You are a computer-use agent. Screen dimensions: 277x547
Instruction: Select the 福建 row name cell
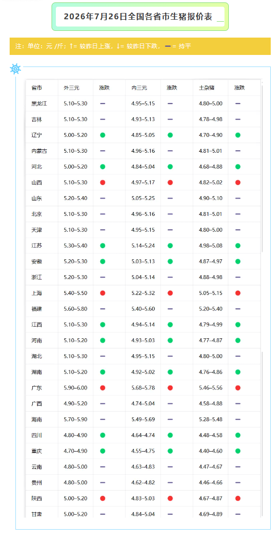[x=42, y=309]
